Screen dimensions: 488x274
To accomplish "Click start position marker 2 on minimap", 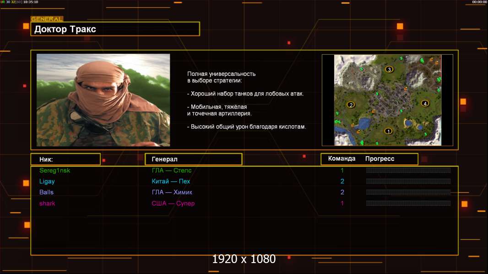I will 351,105.
